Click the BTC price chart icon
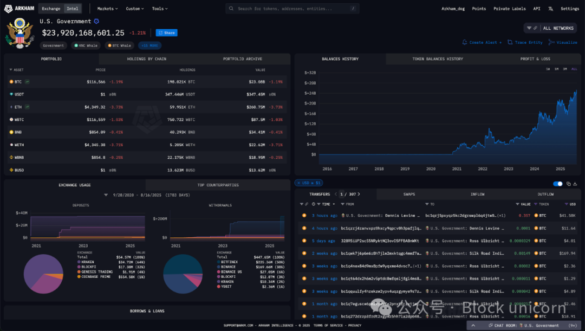This screenshot has width=585, height=331. tap(27, 82)
